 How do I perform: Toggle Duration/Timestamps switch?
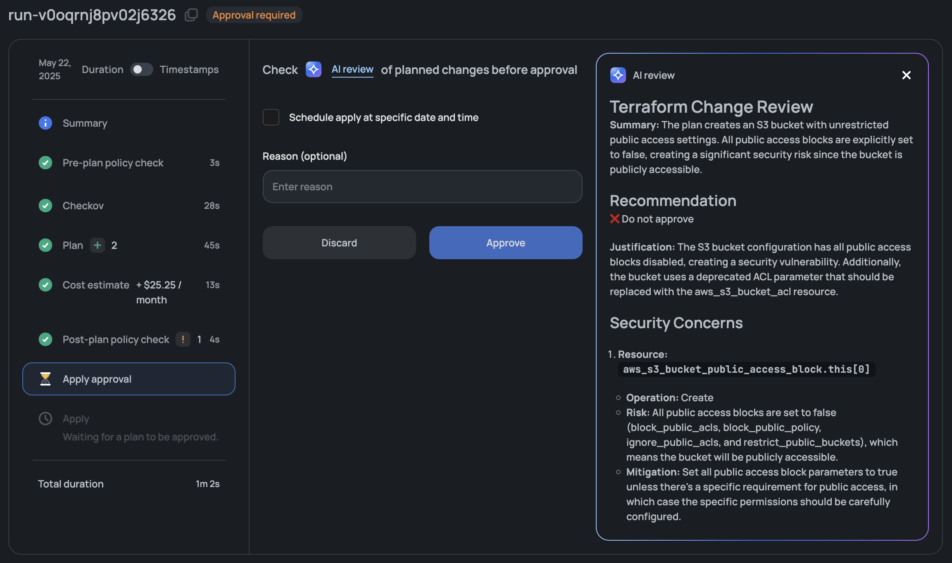tap(141, 69)
